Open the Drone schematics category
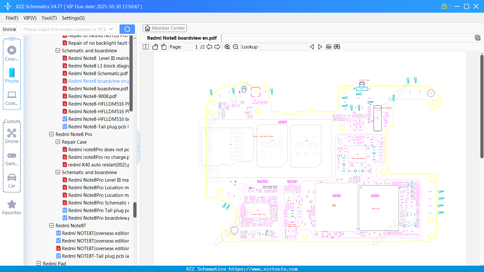484x272 pixels. tap(11, 136)
